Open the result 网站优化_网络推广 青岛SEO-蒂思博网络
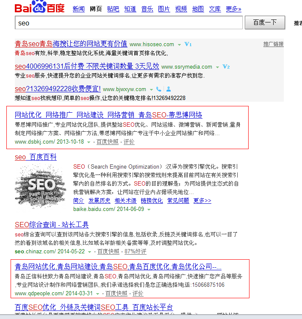 pyautogui.click(x=108, y=115)
